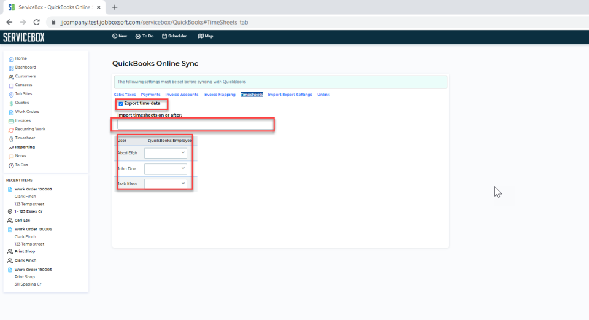Open Map from the top bar
This screenshot has width=589, height=320.
click(x=206, y=36)
